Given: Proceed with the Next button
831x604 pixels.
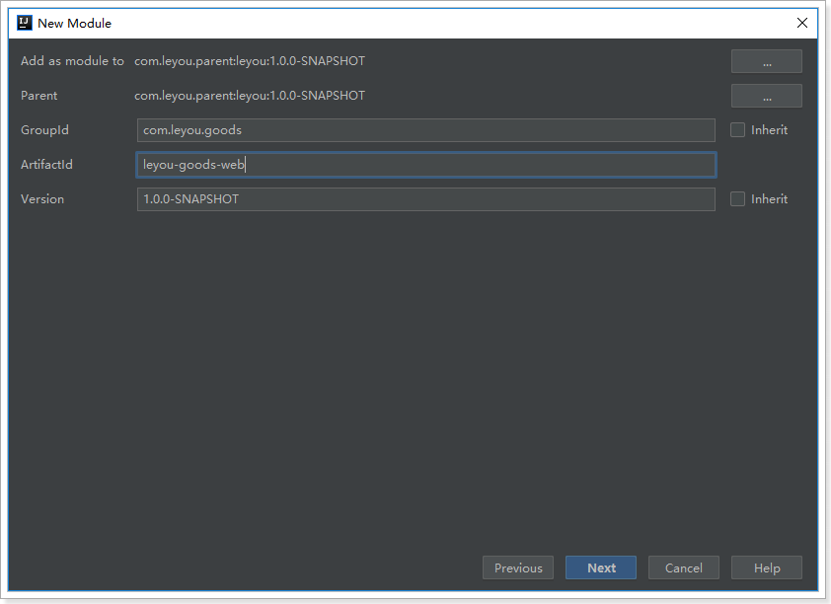Looking at the screenshot, I should coord(601,567).
